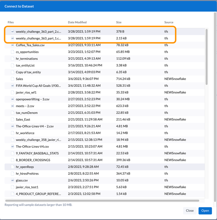Click the horizontal scrollbar under the file list
Image resolution: width=217 pixels, height=220 pixels.
click(102, 201)
